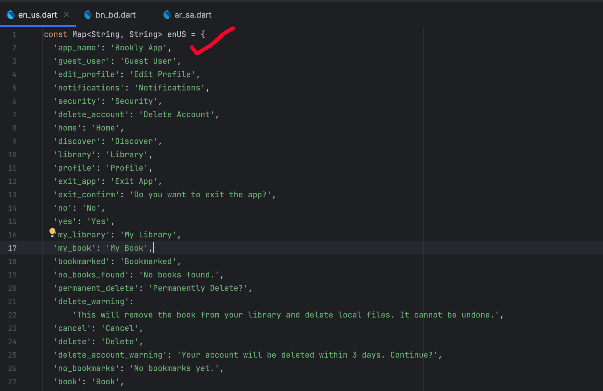Click the 'Bookmarked' string value
603x391 pixels.
pos(148,261)
